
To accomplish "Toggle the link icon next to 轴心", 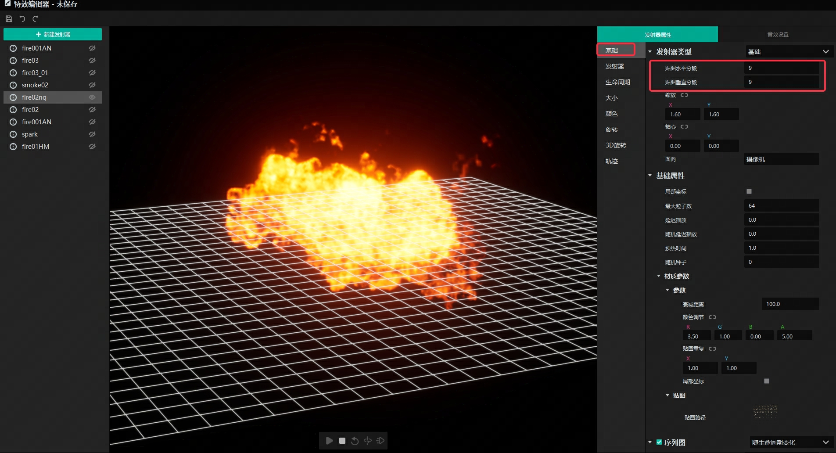I will (x=684, y=126).
